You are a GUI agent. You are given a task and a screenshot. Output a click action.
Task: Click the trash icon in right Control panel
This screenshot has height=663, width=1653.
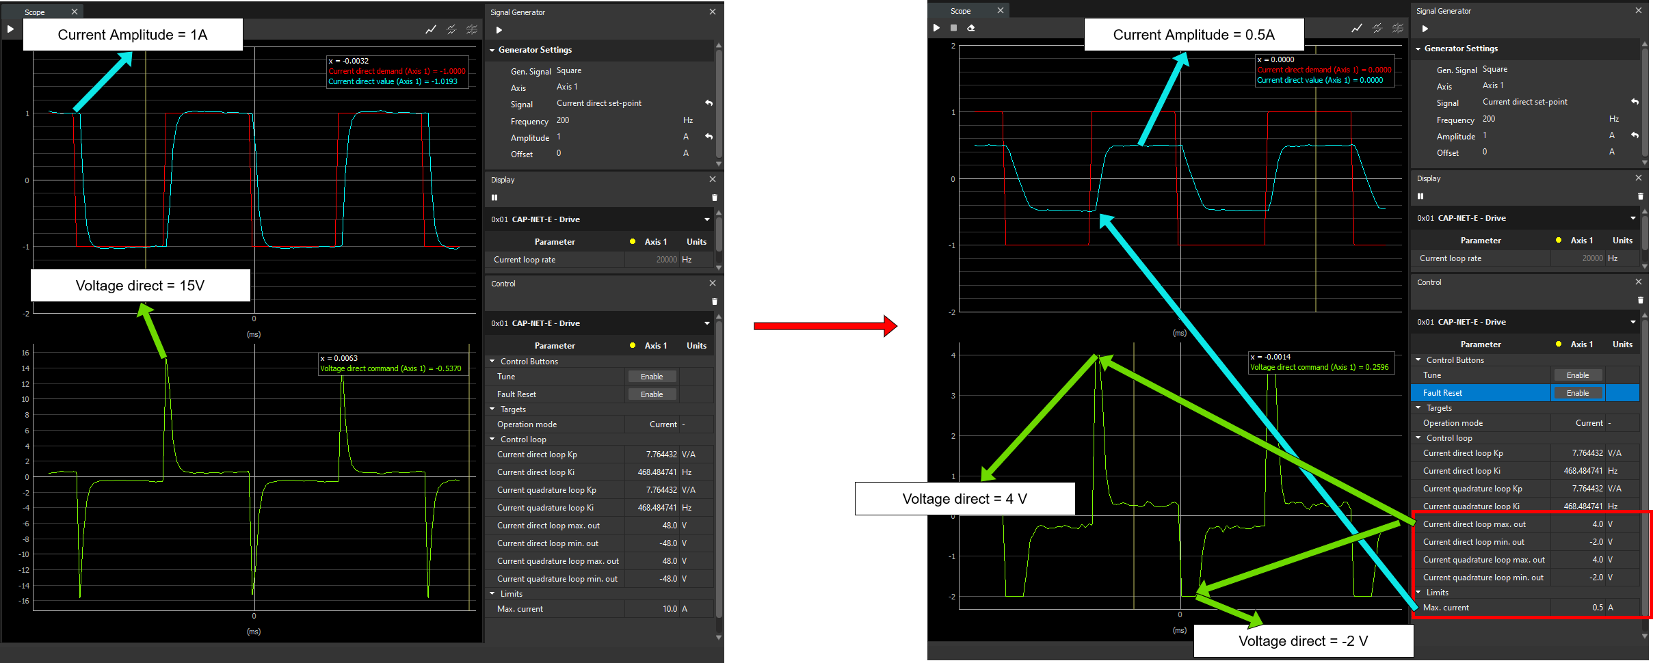tap(1640, 300)
